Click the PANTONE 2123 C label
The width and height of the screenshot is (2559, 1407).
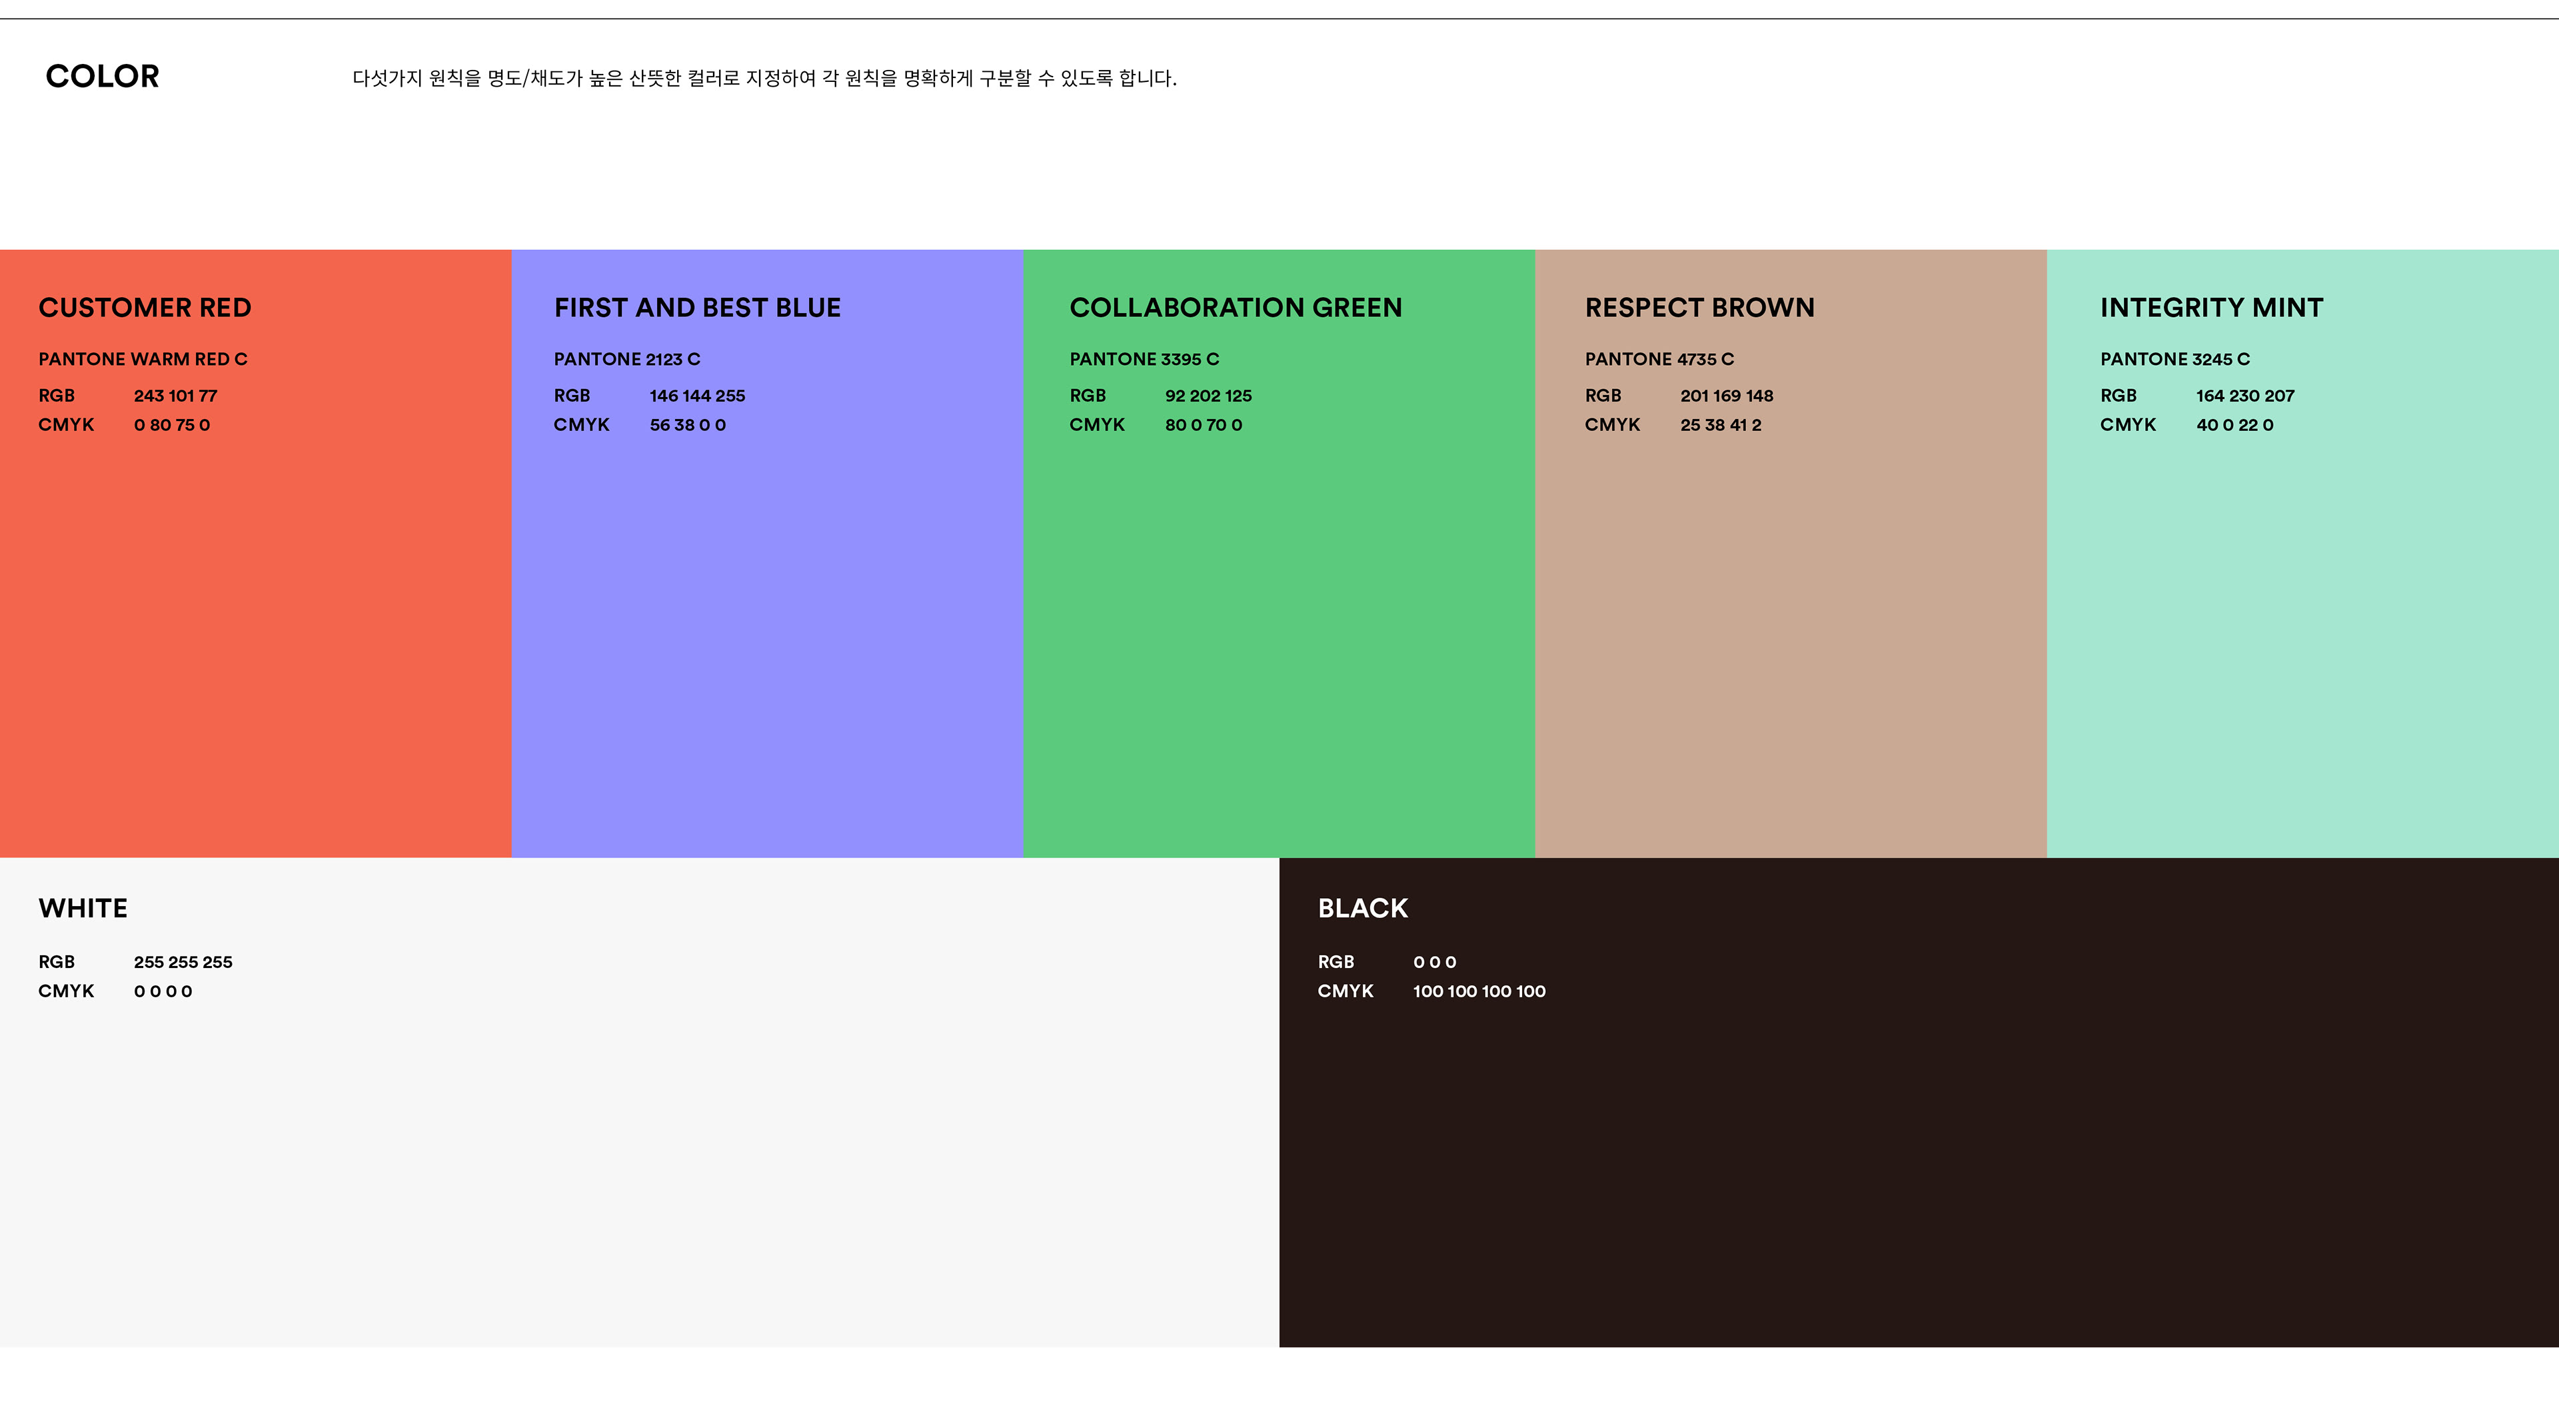627,358
